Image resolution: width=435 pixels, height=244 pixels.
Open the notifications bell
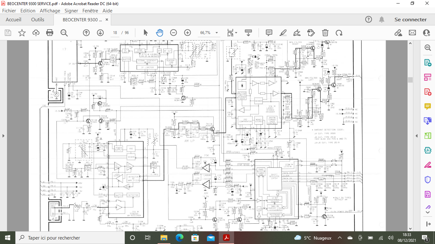382,19
